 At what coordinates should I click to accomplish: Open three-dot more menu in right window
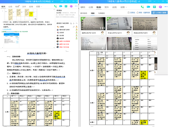pos(166,7)
